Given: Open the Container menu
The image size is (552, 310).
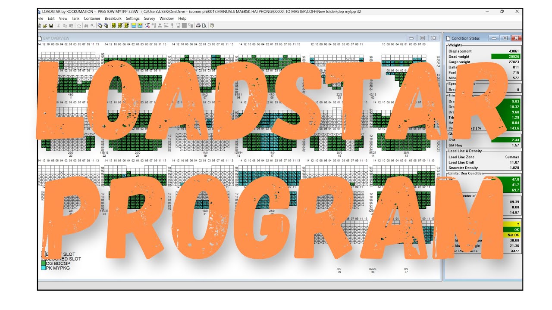Looking at the screenshot, I should pyautogui.click(x=92, y=19).
